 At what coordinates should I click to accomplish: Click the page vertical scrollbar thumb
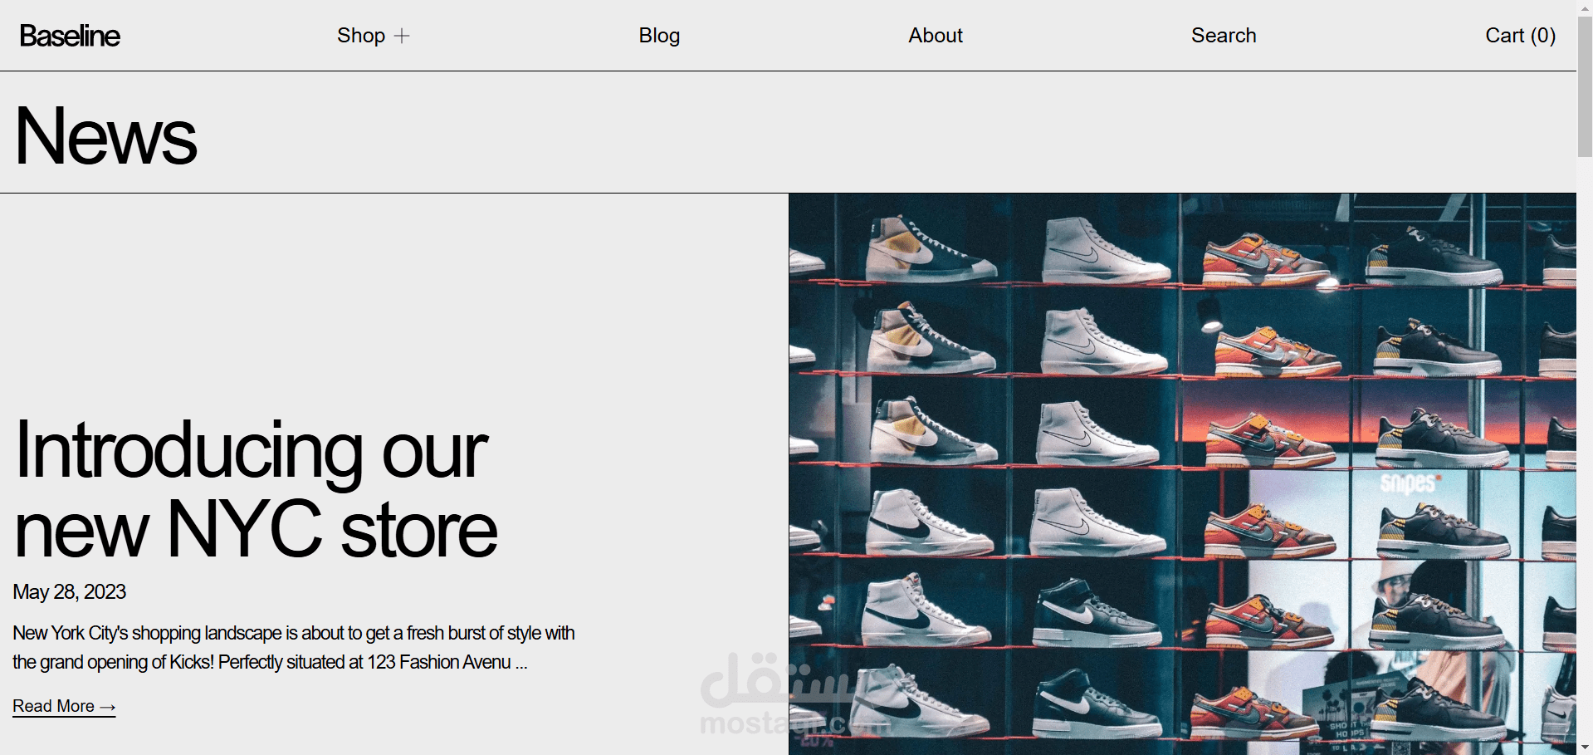click(x=1585, y=86)
